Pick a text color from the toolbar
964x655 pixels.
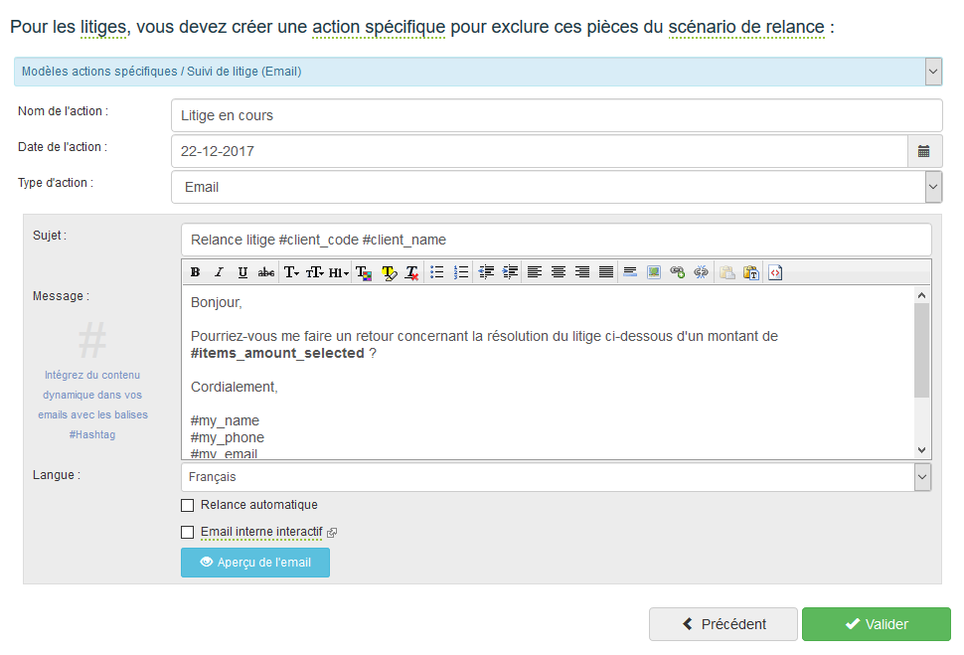click(364, 272)
